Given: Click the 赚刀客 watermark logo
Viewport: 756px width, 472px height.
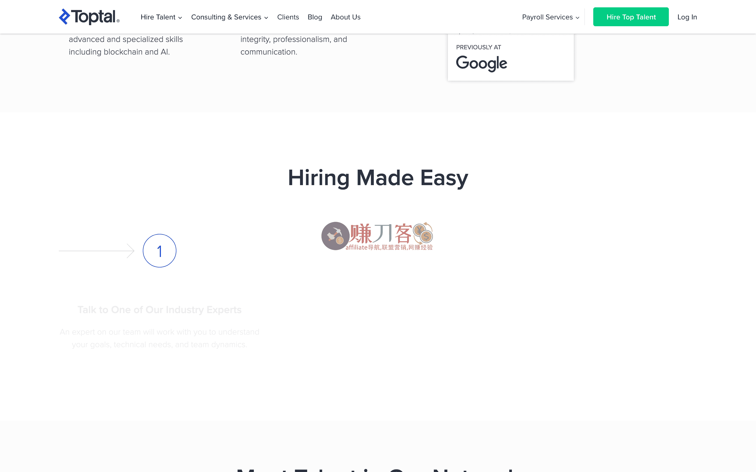Looking at the screenshot, I should [x=378, y=236].
